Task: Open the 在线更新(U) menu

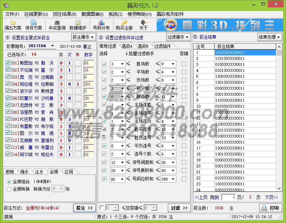Action: coord(36,14)
